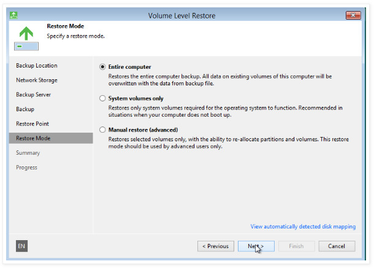
Task: Go to the Backup Location step
Action: (x=37, y=66)
